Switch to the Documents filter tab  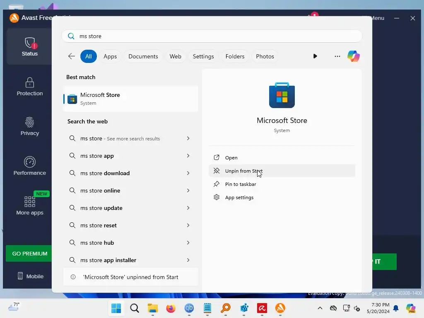143,56
